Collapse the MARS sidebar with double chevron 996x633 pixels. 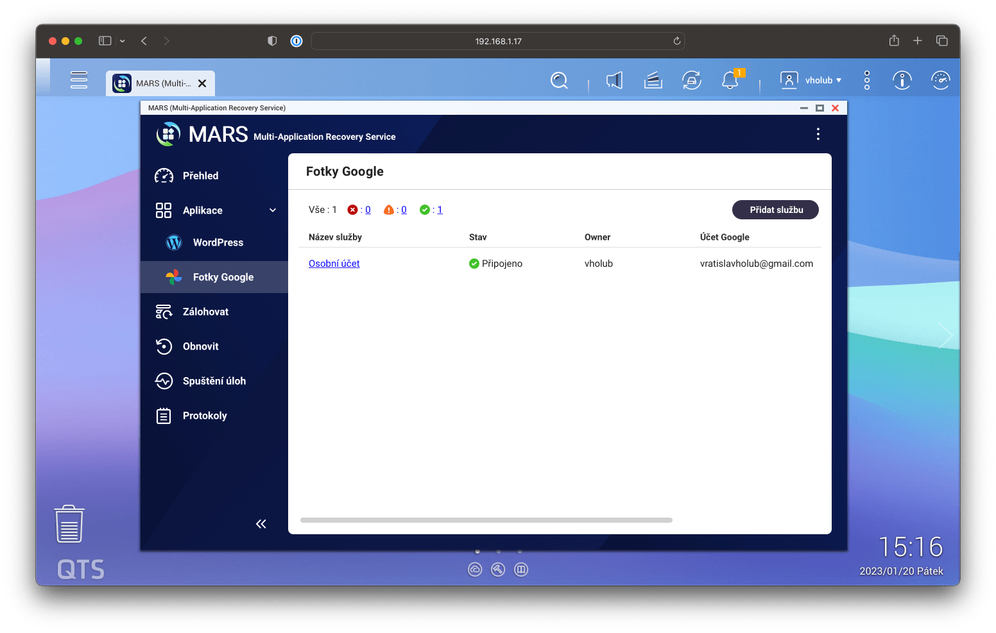coord(261,524)
